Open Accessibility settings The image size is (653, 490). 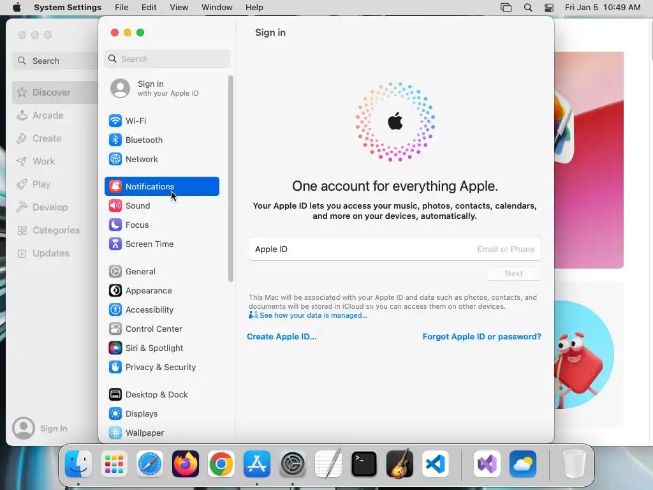coord(161,309)
